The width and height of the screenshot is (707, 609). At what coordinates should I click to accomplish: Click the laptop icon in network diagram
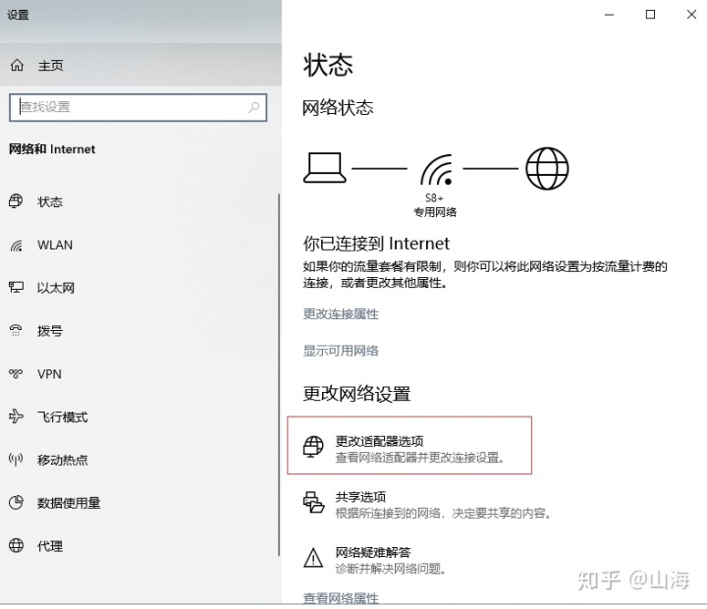325,168
